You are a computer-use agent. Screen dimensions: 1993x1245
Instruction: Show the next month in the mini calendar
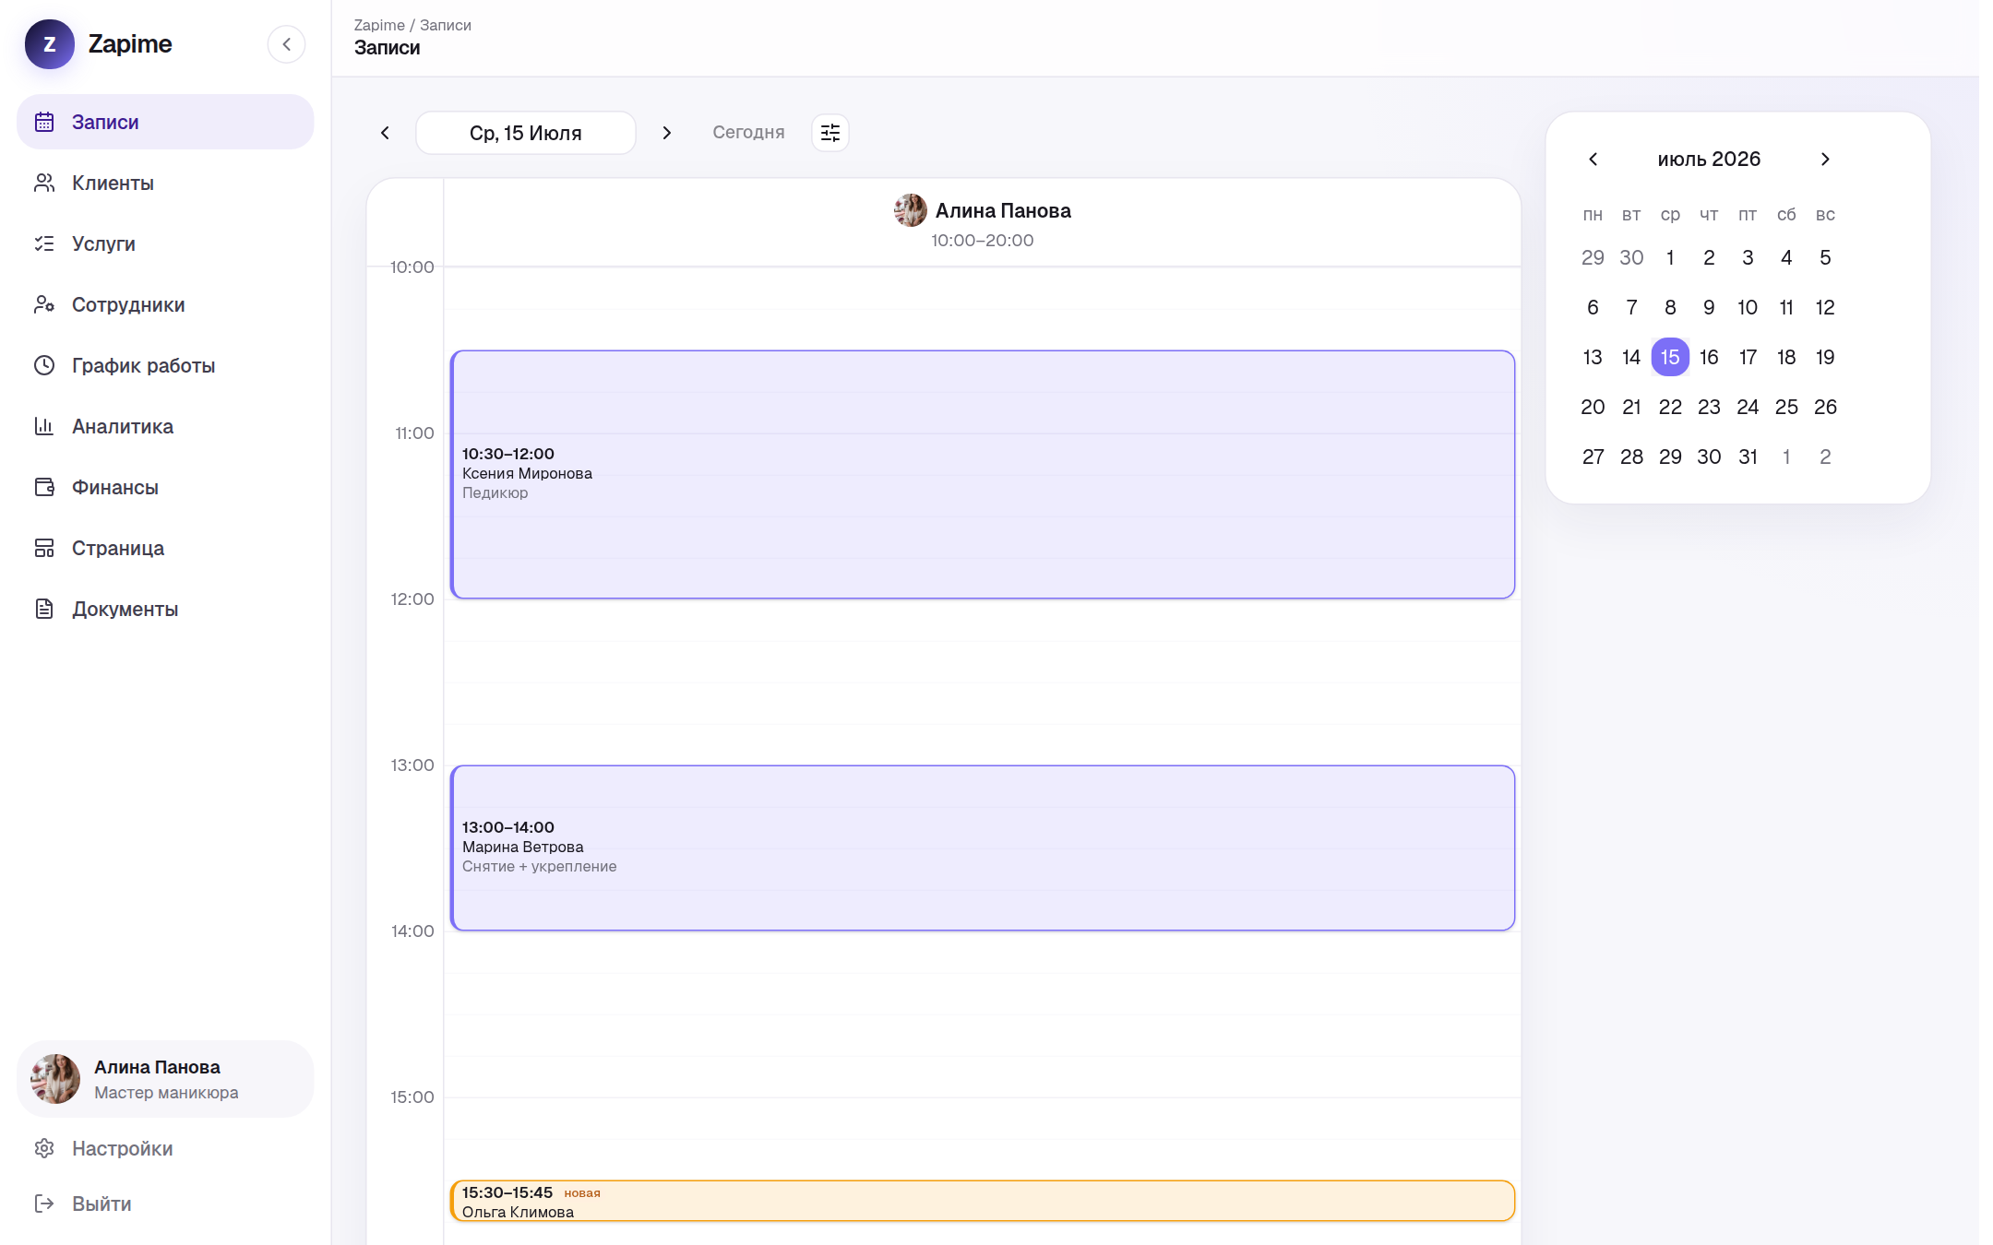1825,160
